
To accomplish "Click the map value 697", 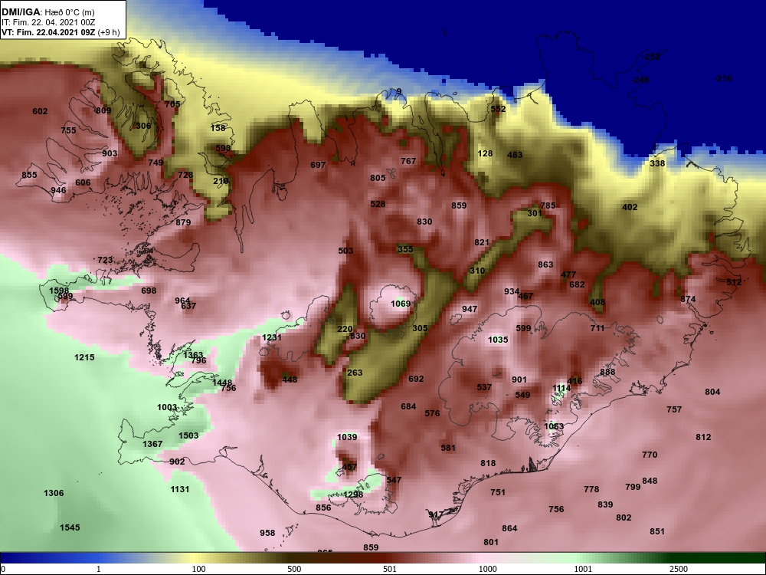I will tap(318, 166).
